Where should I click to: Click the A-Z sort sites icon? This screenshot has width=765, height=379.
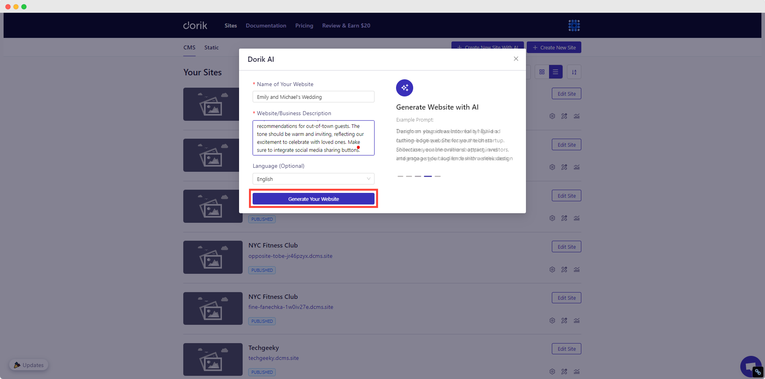coord(574,72)
